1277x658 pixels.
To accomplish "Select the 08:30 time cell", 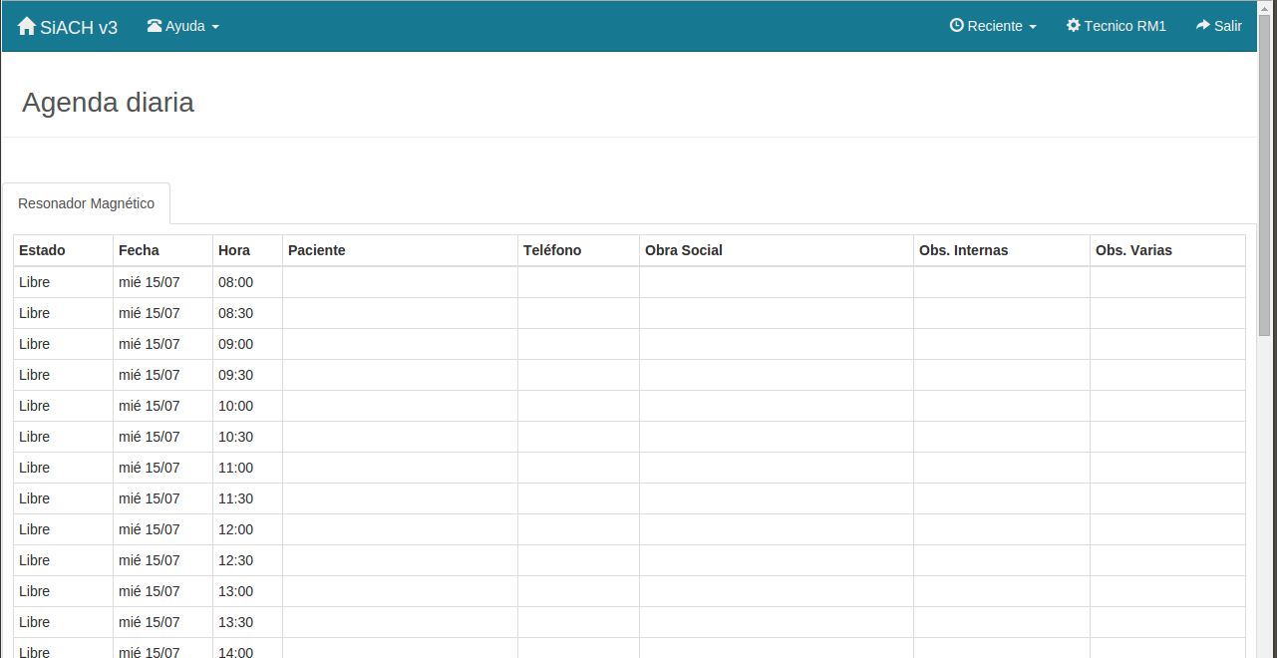I will pyautogui.click(x=247, y=313).
